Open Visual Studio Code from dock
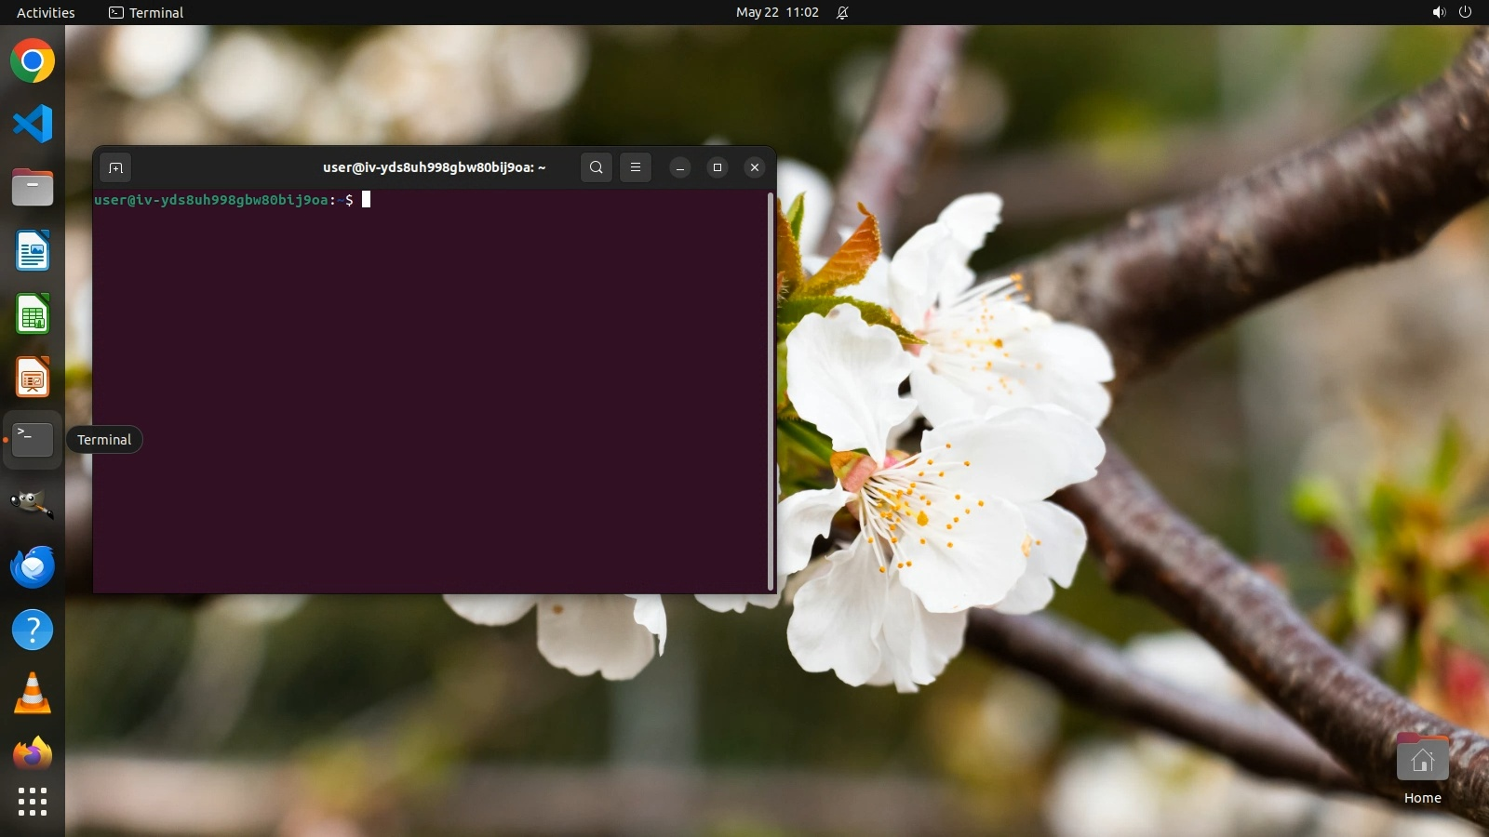This screenshot has height=837, width=1489. [x=33, y=125]
